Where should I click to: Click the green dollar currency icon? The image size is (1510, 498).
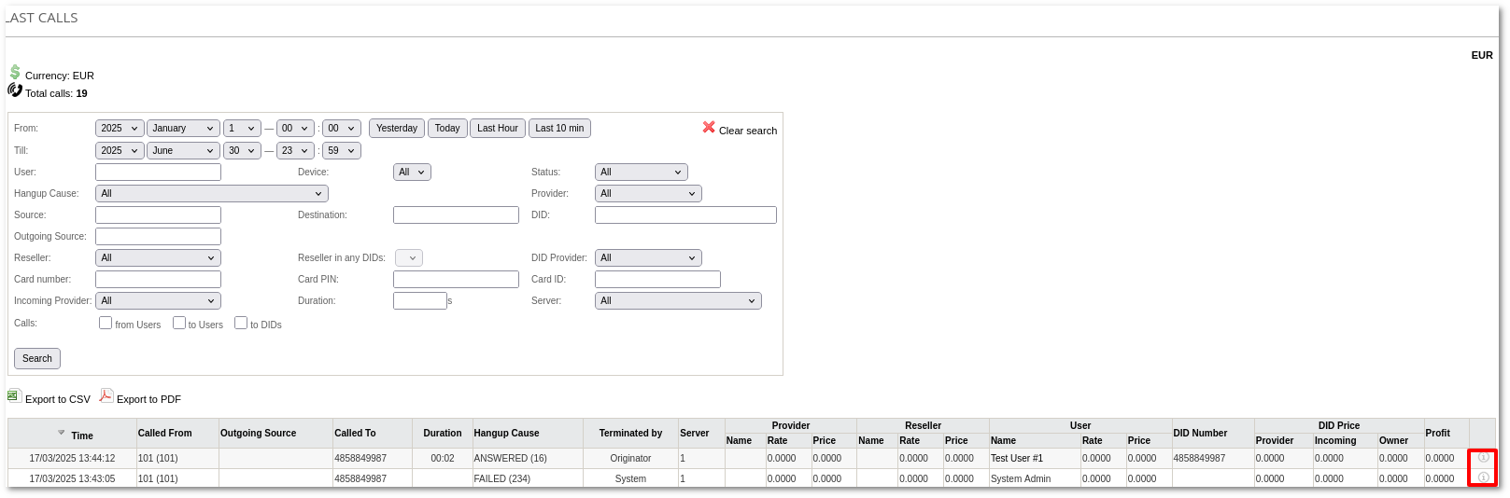coord(15,73)
